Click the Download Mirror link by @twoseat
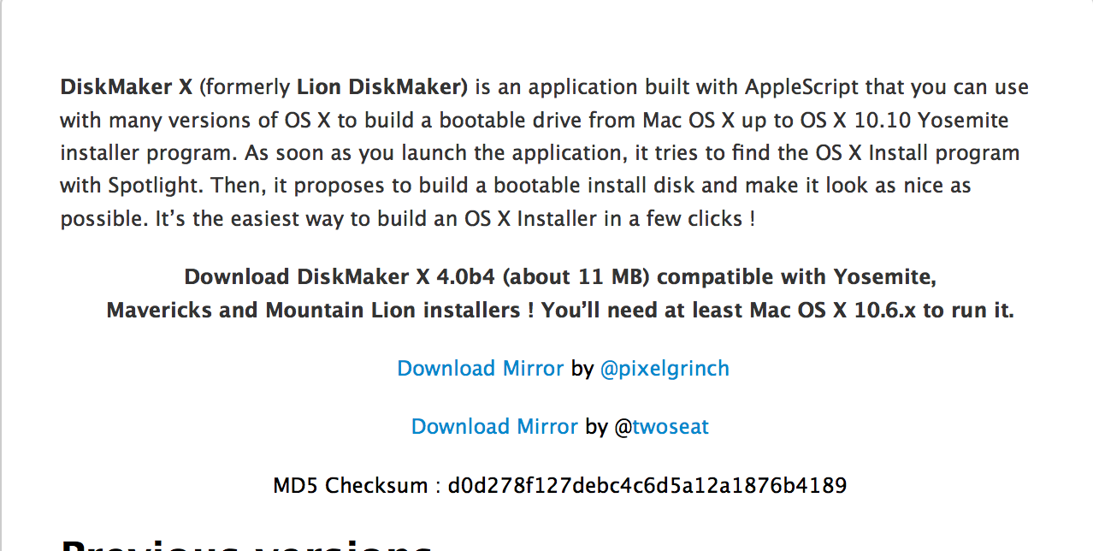Image resolution: width=1093 pixels, height=551 pixels. coord(494,427)
